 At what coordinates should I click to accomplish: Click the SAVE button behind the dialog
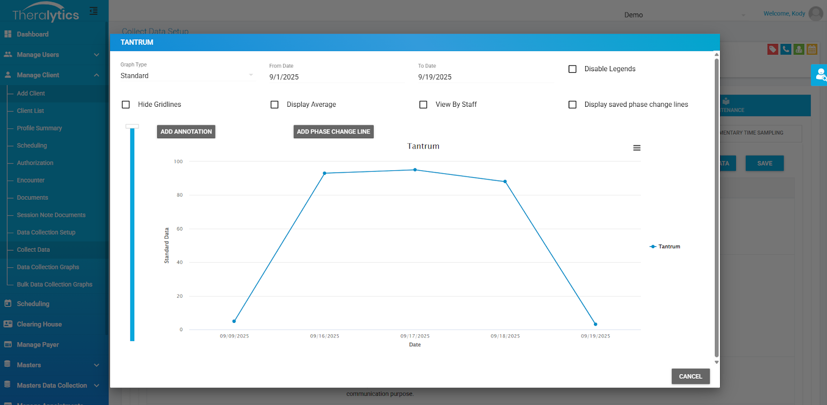click(764, 163)
